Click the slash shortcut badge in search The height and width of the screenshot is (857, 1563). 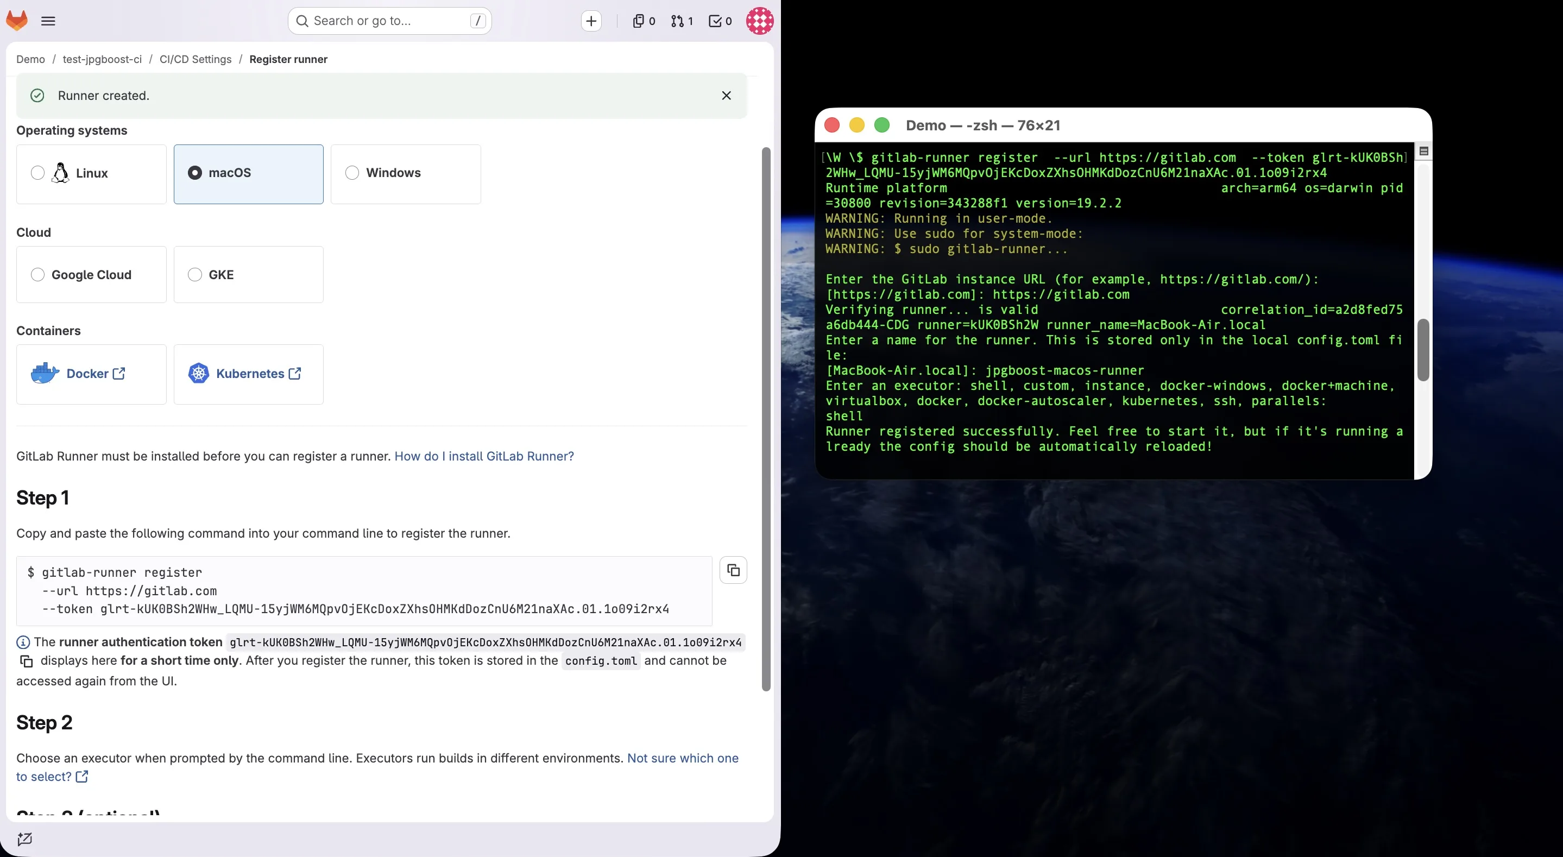point(477,21)
